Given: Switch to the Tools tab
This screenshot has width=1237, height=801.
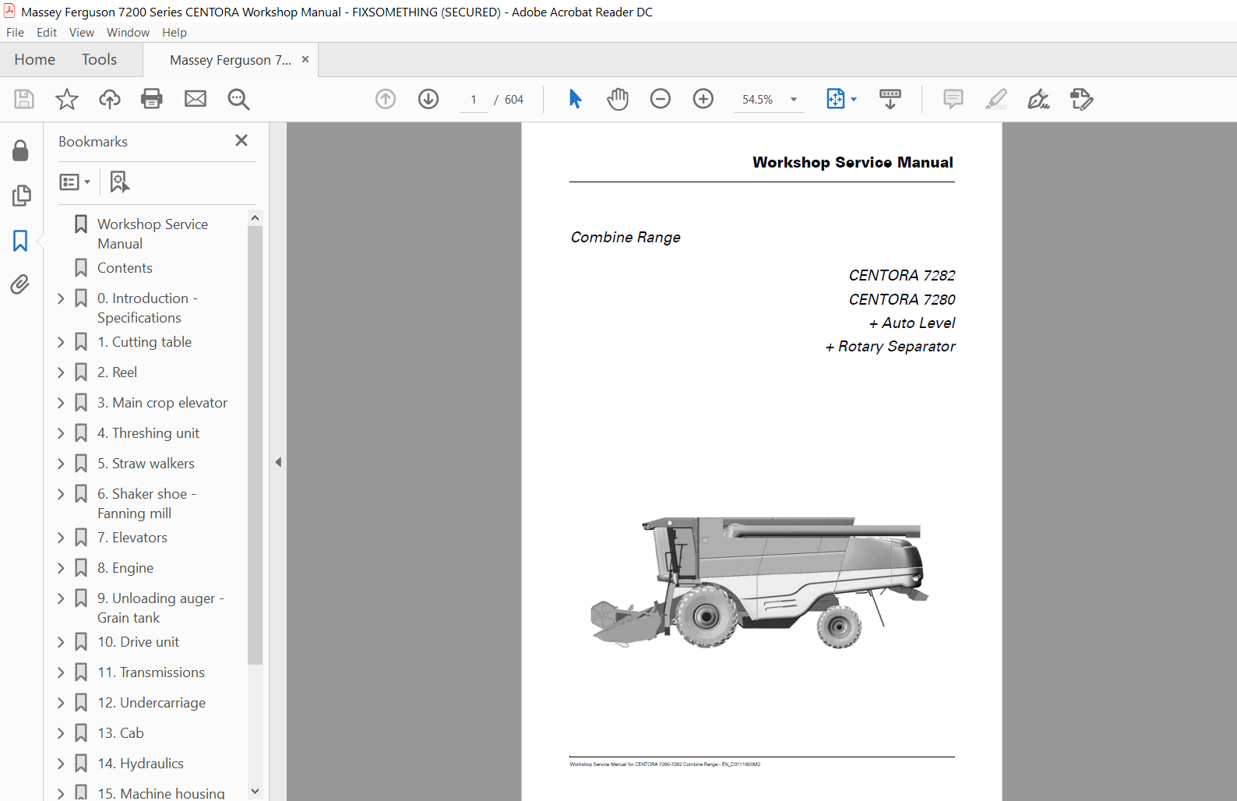Looking at the screenshot, I should 99,60.
